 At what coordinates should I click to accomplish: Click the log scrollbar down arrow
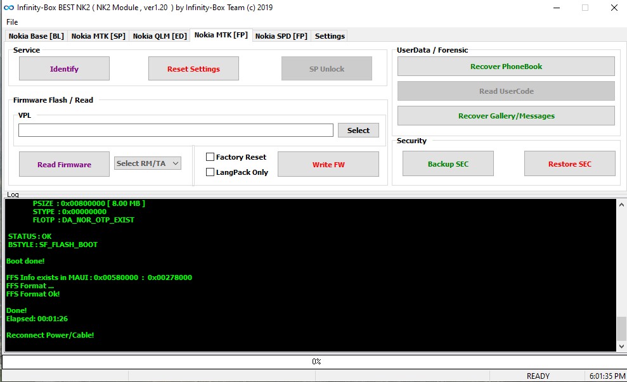coord(621,347)
